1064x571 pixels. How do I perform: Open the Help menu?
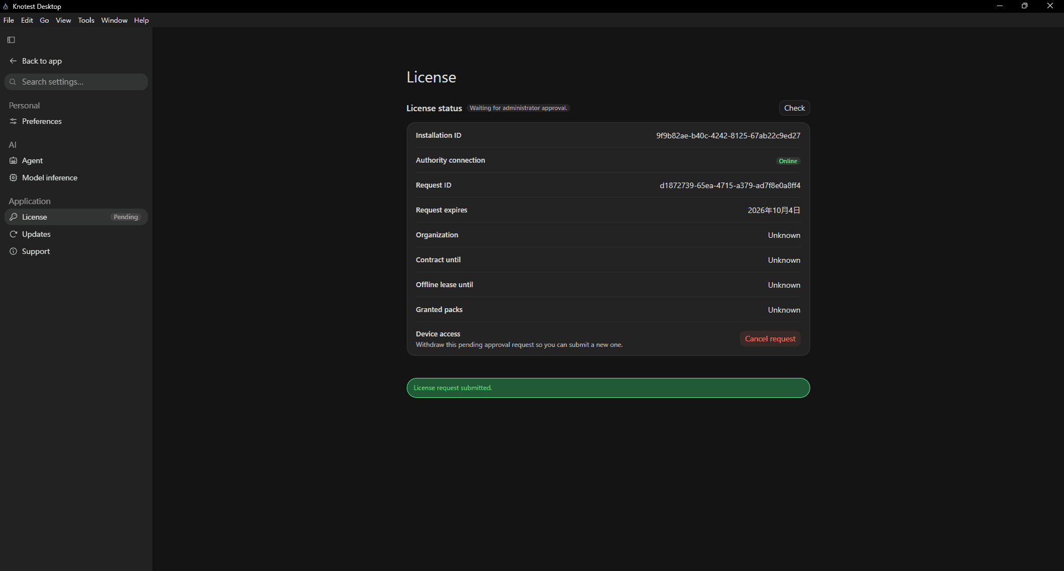[x=141, y=20]
